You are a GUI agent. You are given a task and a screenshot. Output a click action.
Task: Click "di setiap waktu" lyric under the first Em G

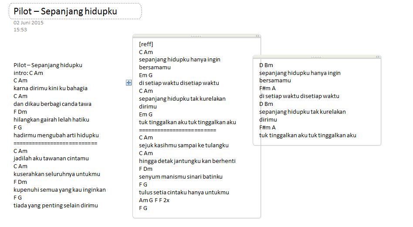179,83
